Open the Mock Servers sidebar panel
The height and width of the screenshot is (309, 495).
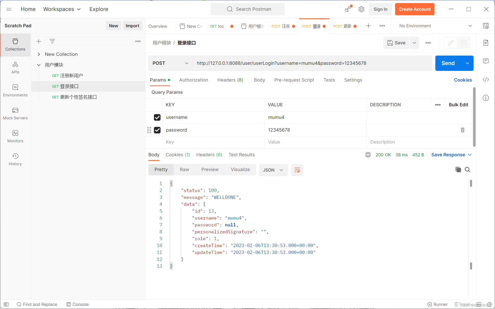(x=15, y=113)
